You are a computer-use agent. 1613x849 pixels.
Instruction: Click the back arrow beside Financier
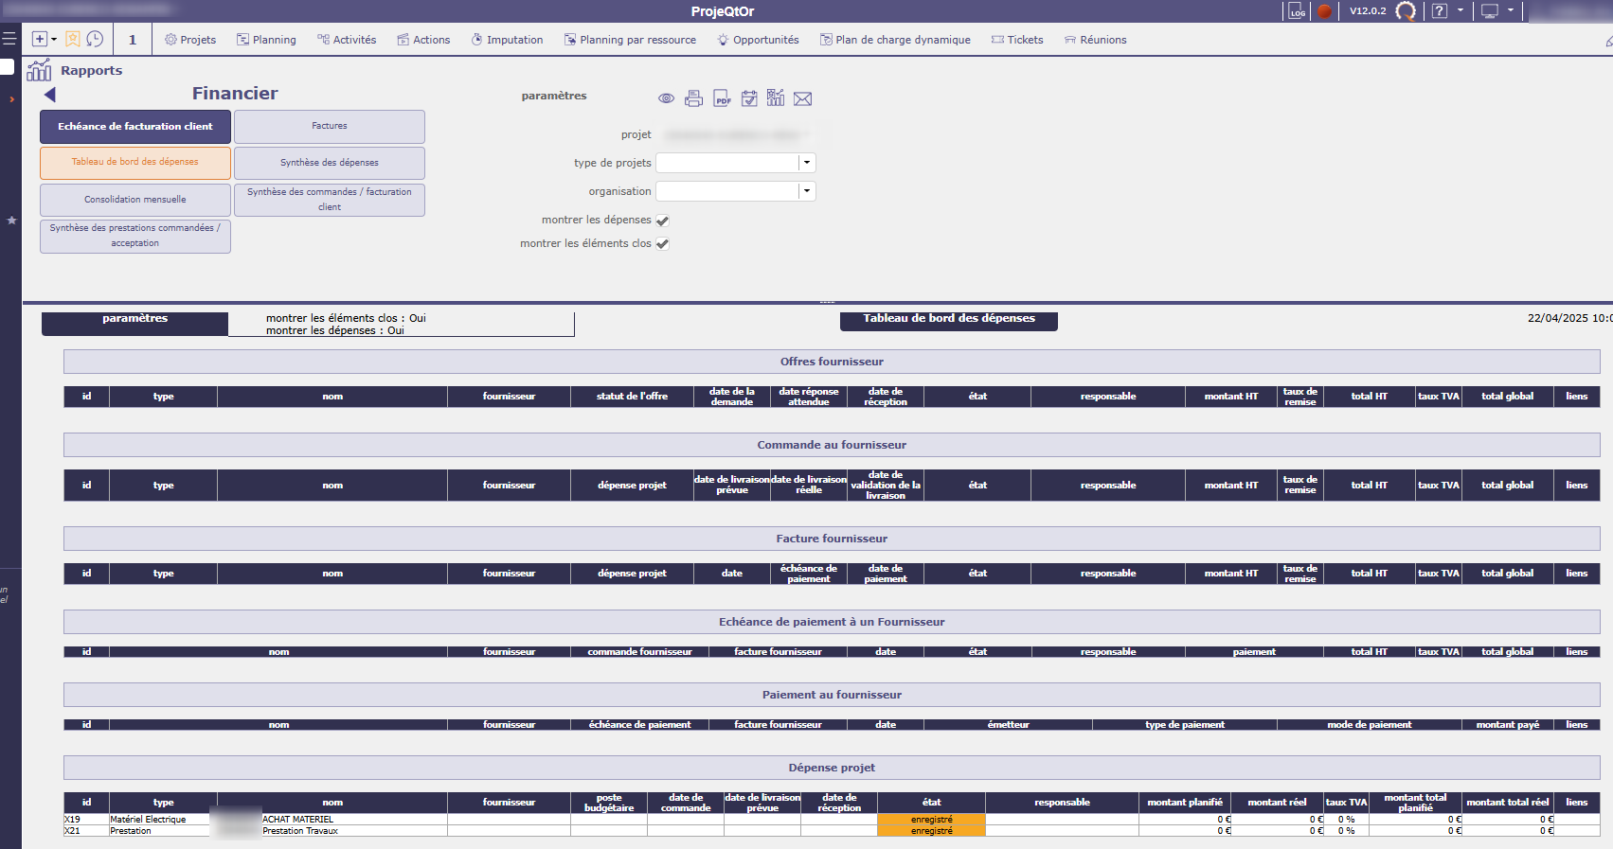50,95
